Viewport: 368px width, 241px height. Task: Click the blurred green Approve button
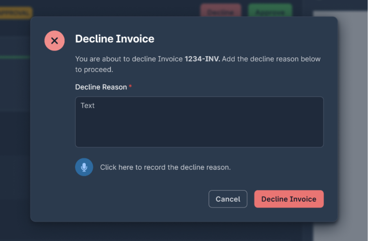click(x=270, y=12)
